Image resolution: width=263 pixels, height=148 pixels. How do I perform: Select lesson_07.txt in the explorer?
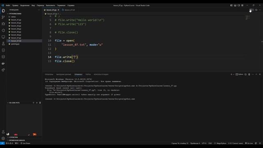24,41
